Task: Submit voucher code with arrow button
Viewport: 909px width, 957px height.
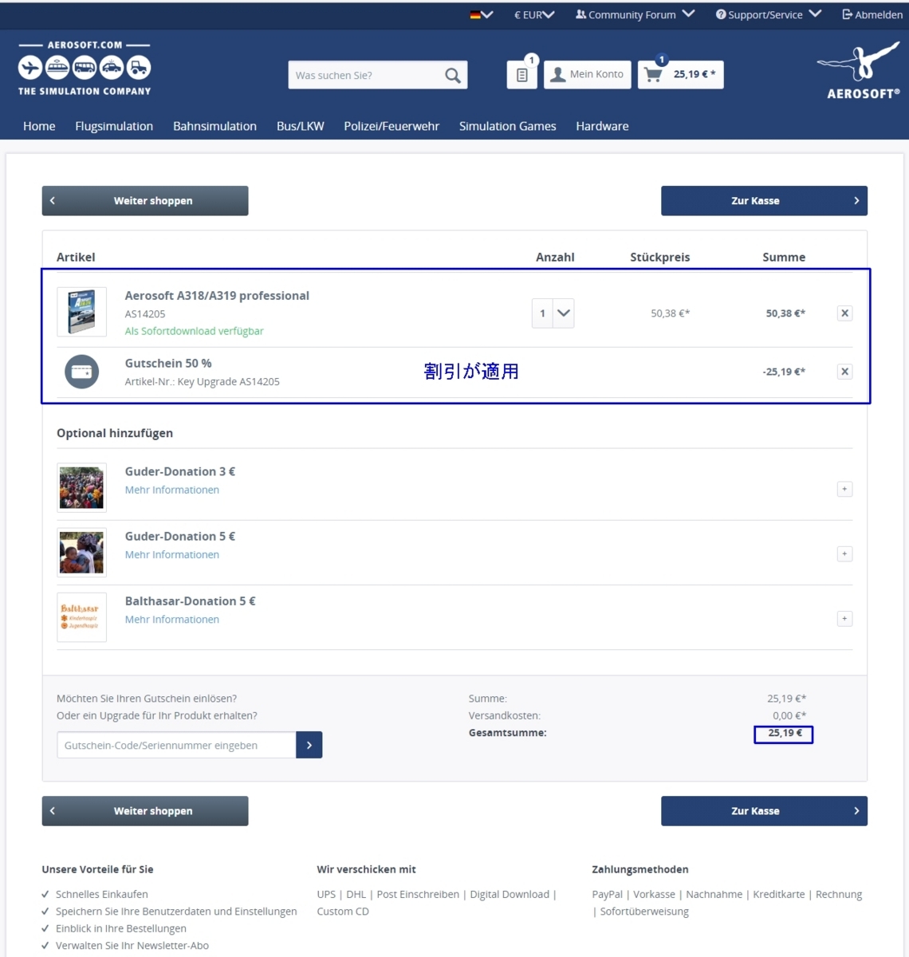Action: pos(309,745)
